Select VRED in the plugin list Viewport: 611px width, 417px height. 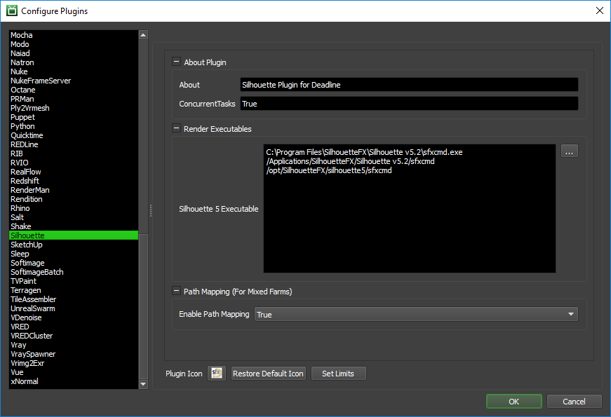(x=74, y=327)
